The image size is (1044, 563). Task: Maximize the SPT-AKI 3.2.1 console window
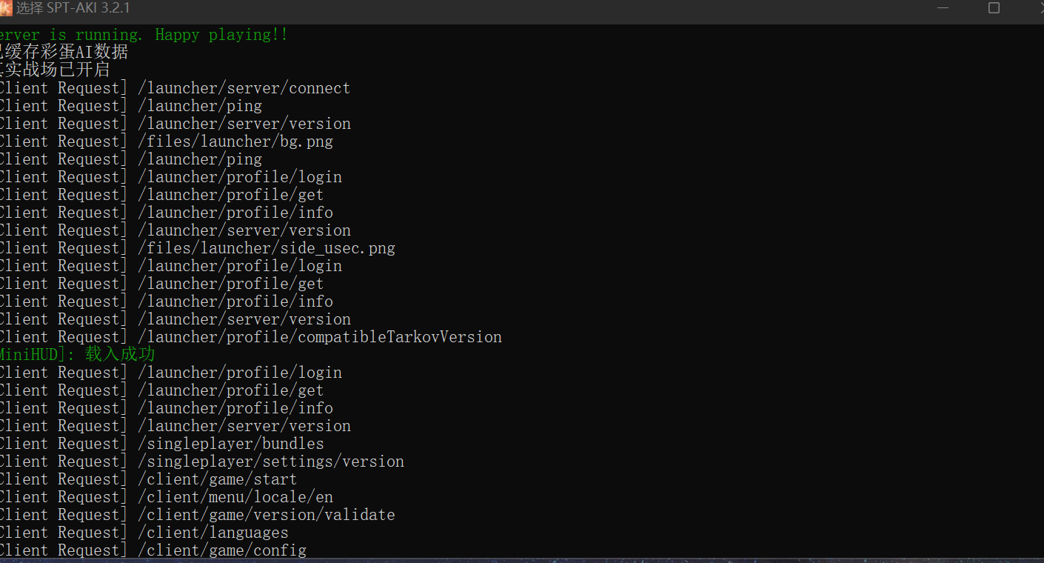[994, 8]
